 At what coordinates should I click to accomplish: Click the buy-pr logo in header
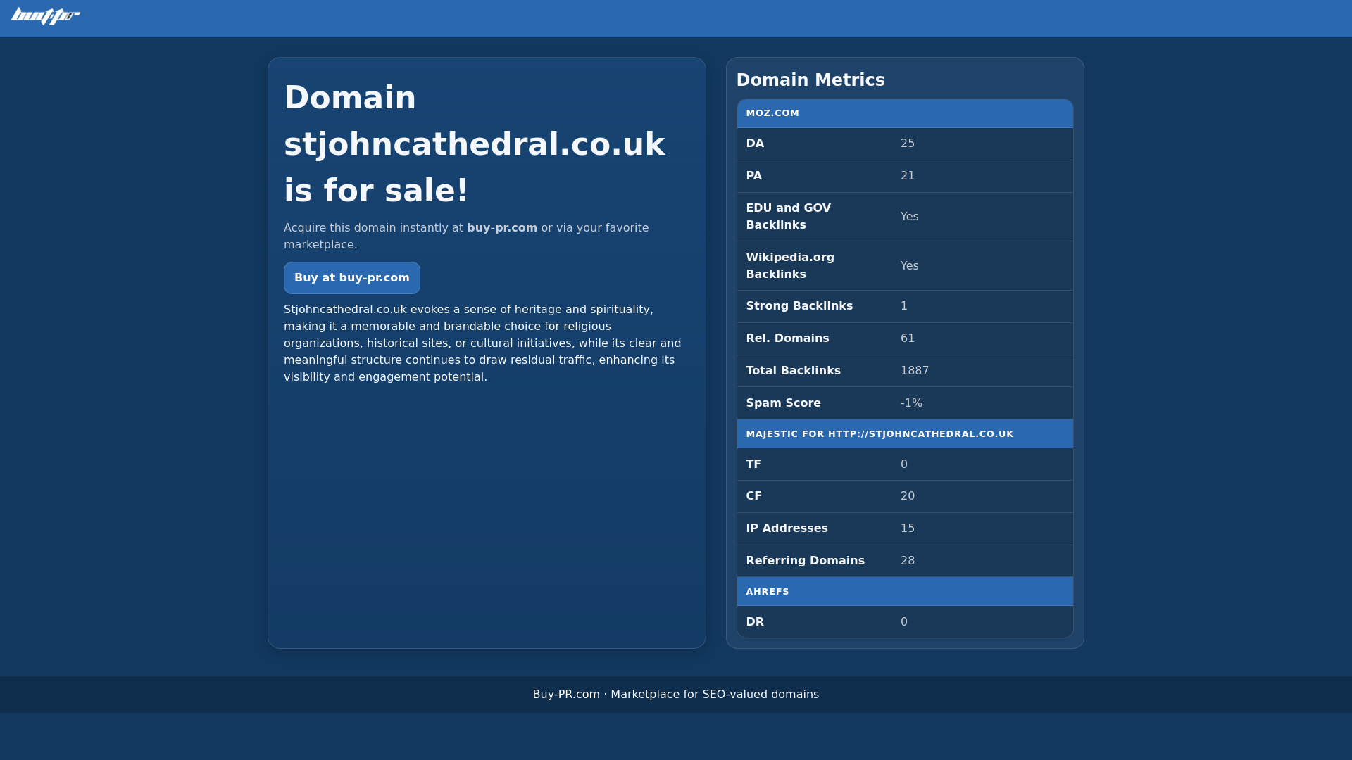(46, 16)
